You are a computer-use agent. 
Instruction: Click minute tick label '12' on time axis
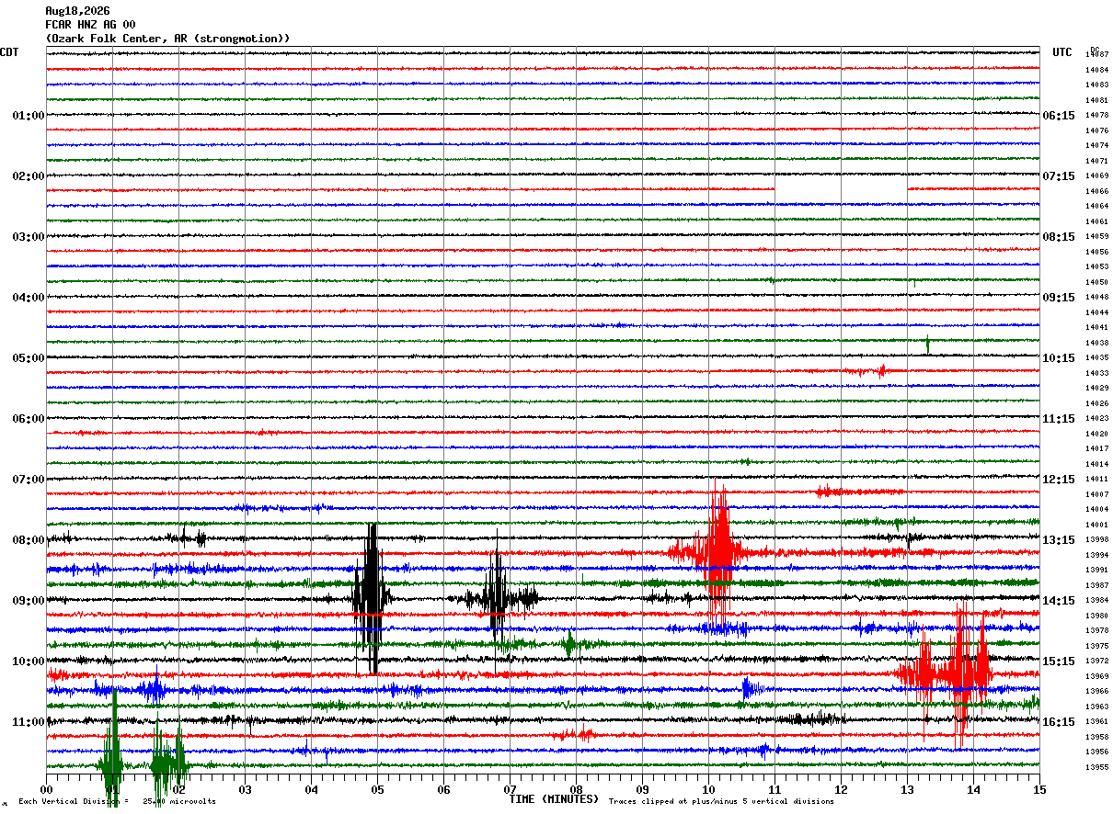pos(841,790)
